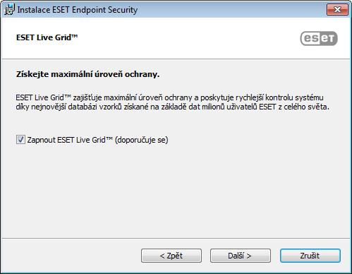Uncheck the Zapnout ESET Live Grid checkbox
Screen dimensions: 352x274
pyautogui.click(x=20, y=140)
